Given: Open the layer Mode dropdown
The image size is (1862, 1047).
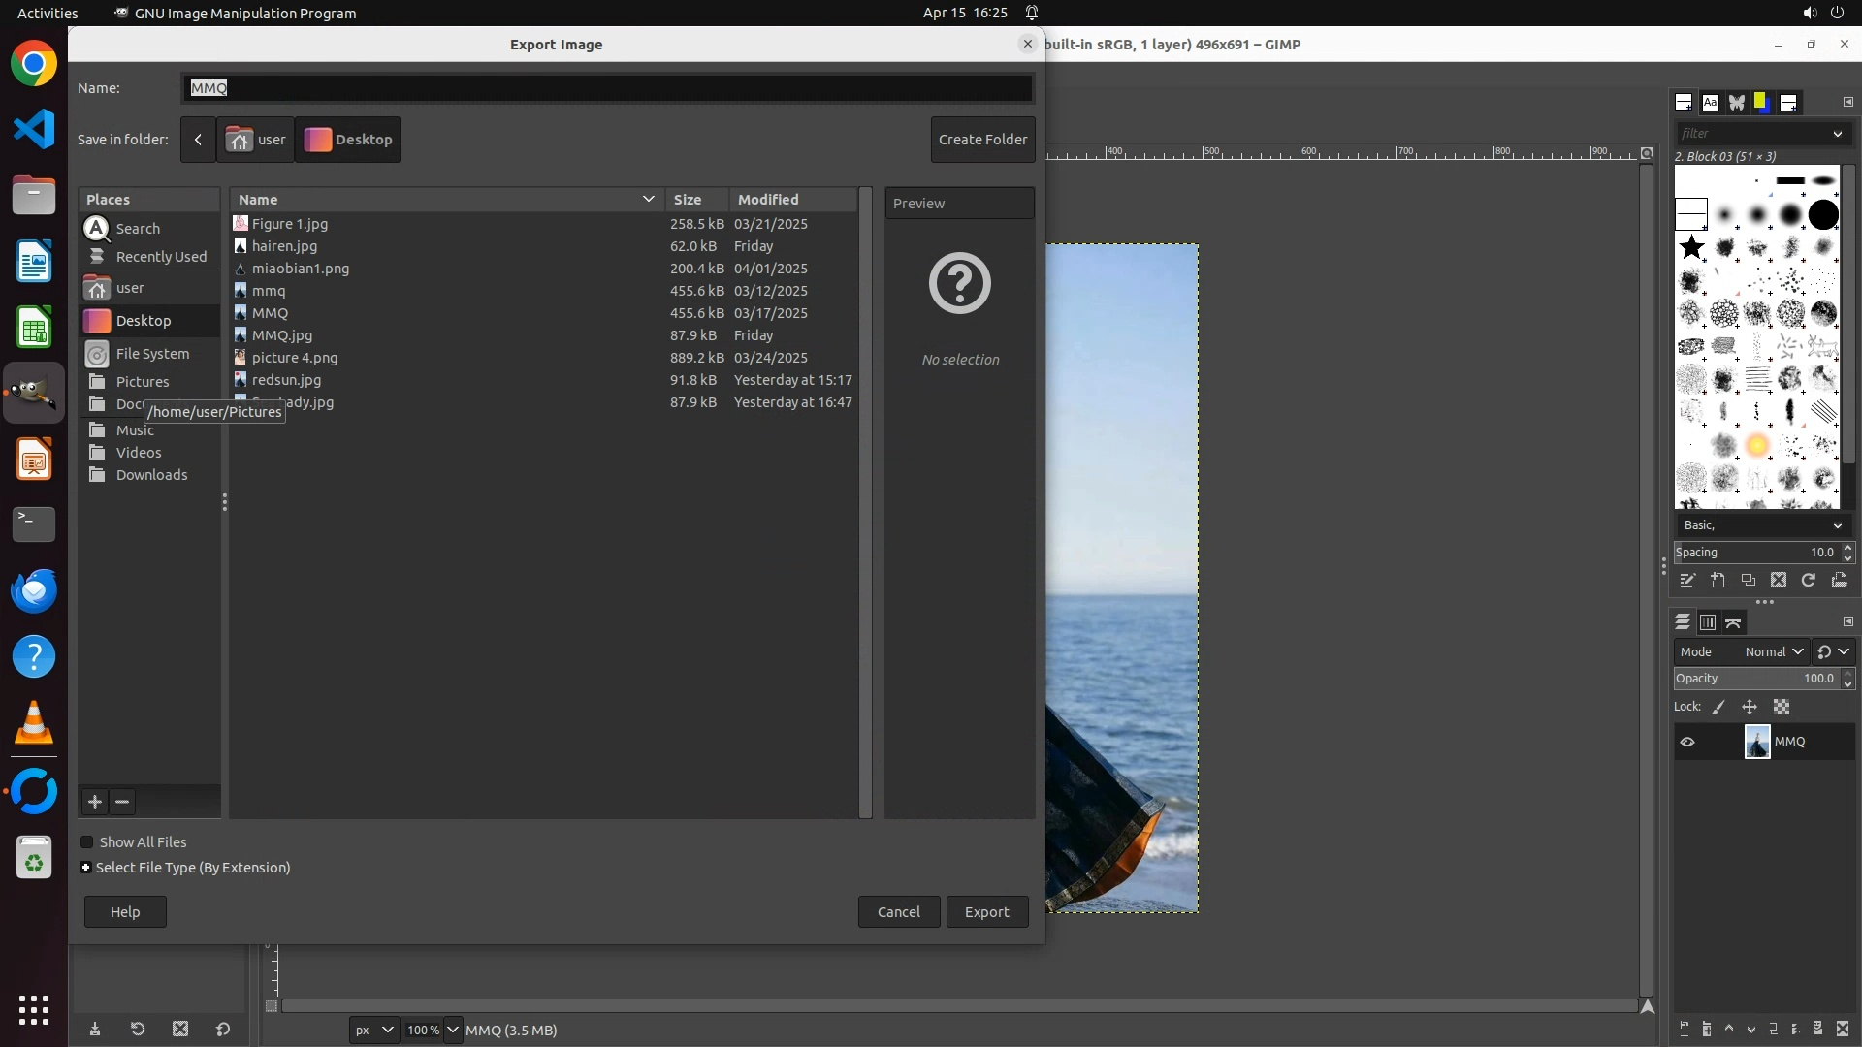Looking at the screenshot, I should click(1773, 652).
